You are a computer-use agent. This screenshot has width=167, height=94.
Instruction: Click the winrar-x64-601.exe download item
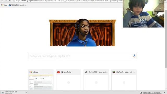[x=13, y=92]
